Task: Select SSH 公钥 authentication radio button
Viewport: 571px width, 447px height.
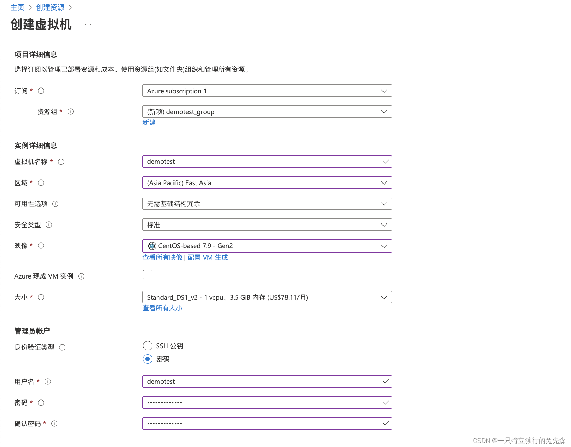Action: pos(148,346)
